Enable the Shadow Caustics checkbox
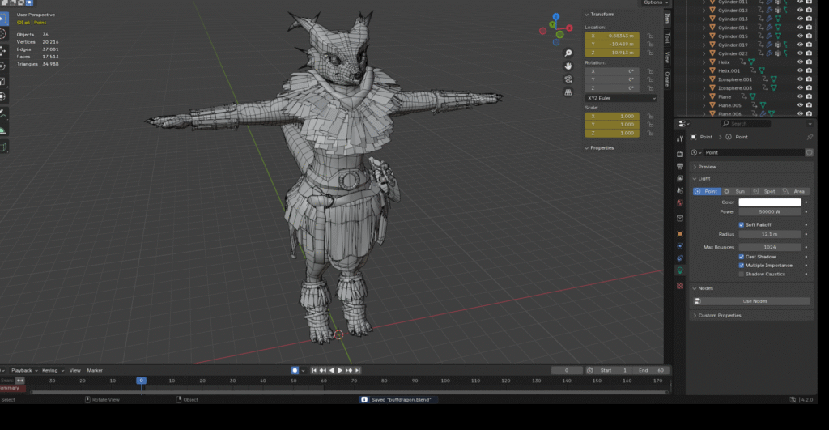 (x=742, y=274)
